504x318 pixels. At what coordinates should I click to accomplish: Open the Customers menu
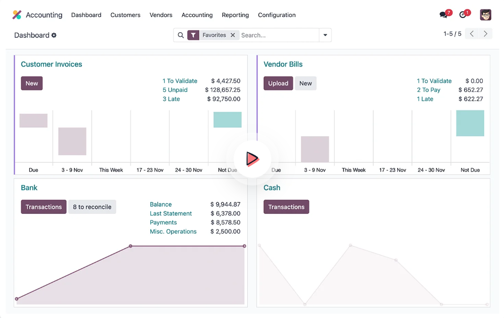(x=125, y=15)
